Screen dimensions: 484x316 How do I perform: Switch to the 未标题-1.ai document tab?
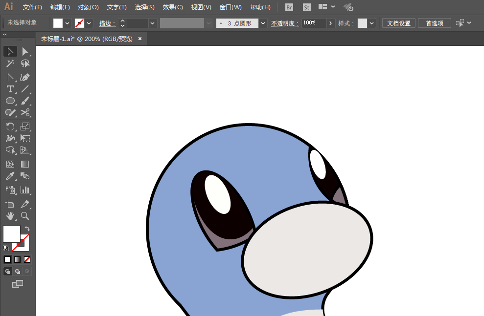pyautogui.click(x=87, y=39)
